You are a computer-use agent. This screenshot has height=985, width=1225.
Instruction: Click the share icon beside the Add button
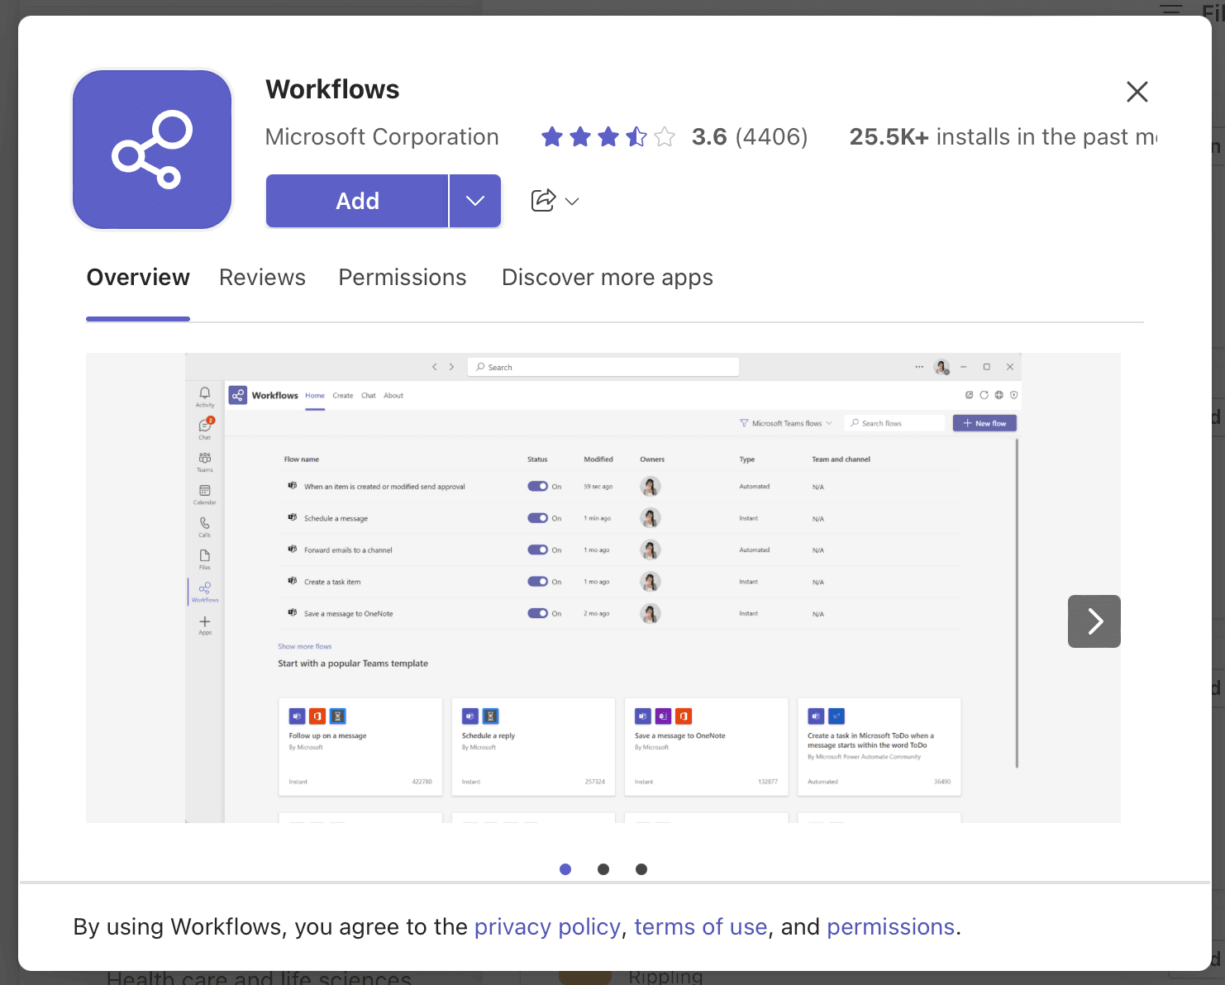tap(545, 200)
